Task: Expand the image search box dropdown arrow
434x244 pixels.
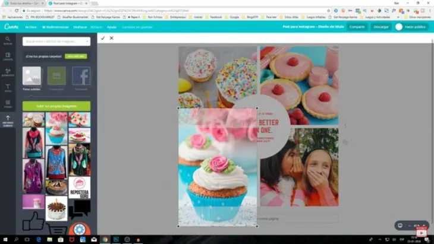Action: tap(87, 42)
